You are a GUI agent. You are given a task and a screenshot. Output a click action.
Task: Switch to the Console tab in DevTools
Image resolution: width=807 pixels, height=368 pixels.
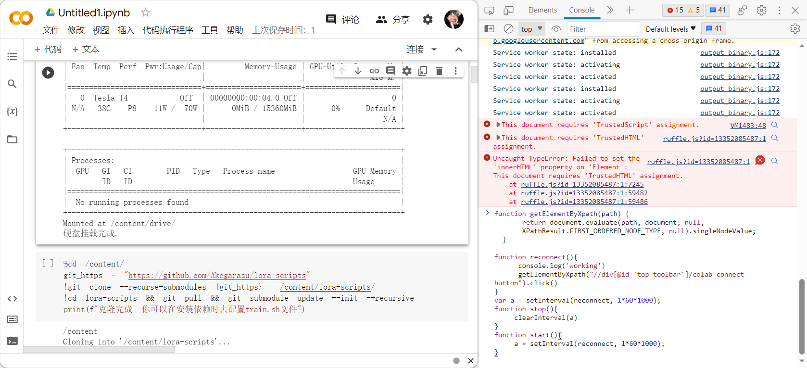point(582,10)
